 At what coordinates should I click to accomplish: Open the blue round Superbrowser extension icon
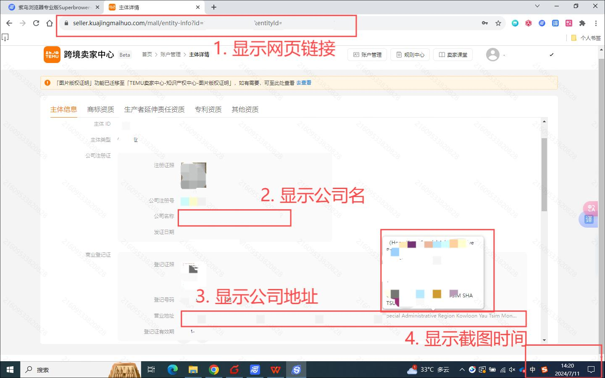coord(542,23)
